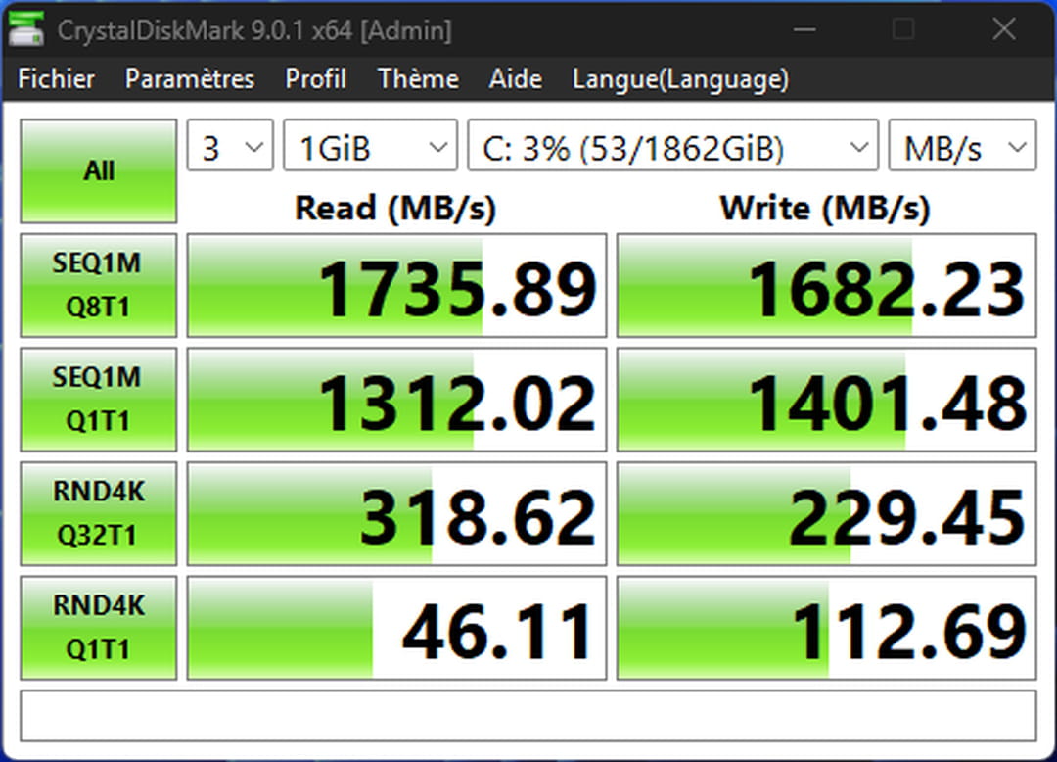Viewport: 1057px width, 762px height.
Task: Open the Thème menu
Action: tap(418, 79)
